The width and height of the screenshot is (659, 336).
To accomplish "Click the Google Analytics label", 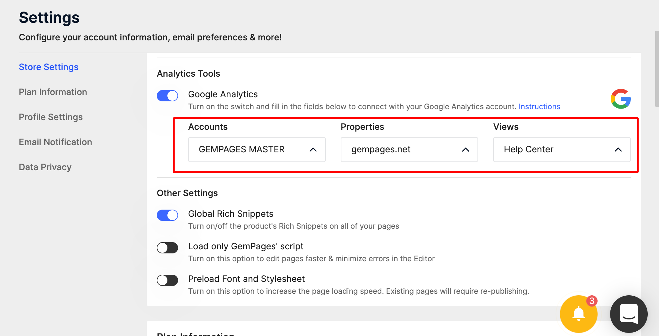I will (223, 94).
